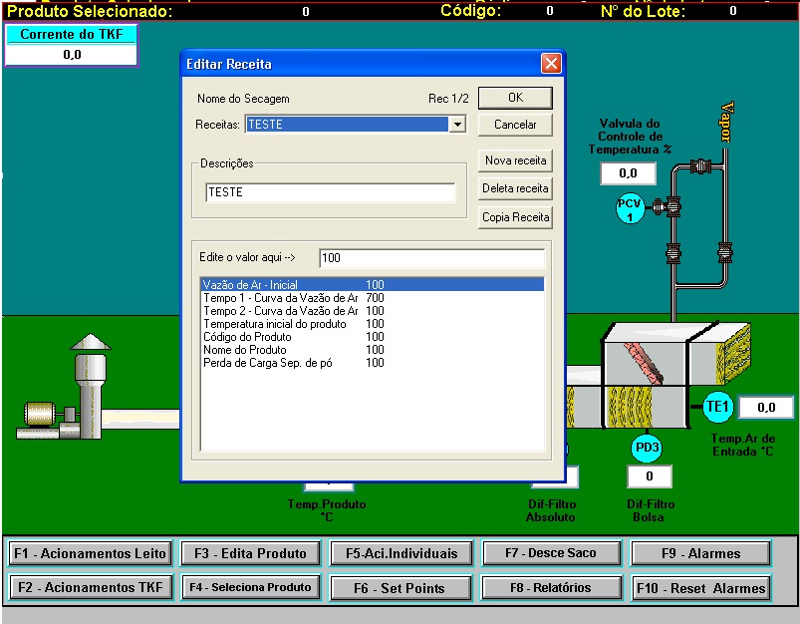This screenshot has height=624, width=800.
Task: Select Tempo 1 - Curva da Vazão row
Action: 280,298
